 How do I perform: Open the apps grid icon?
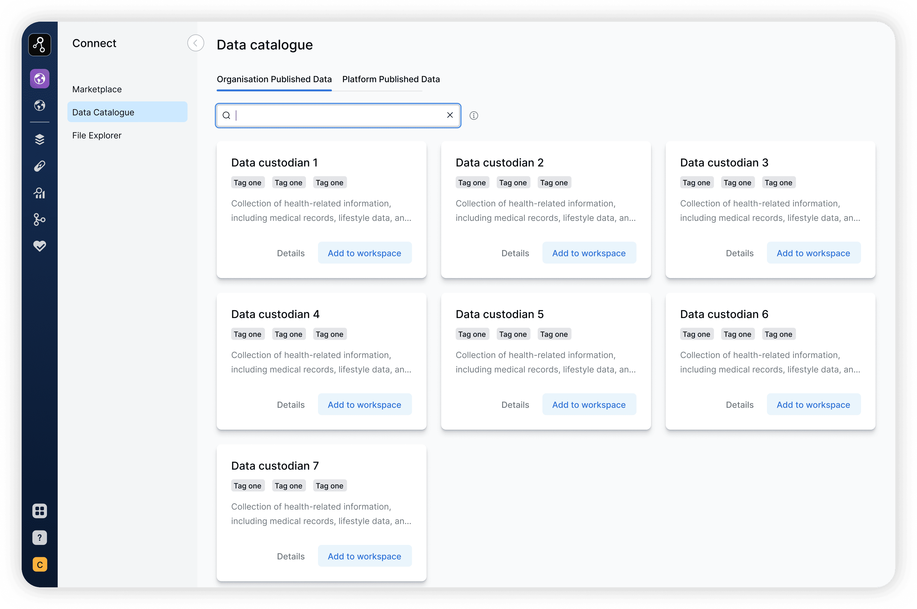coord(40,511)
